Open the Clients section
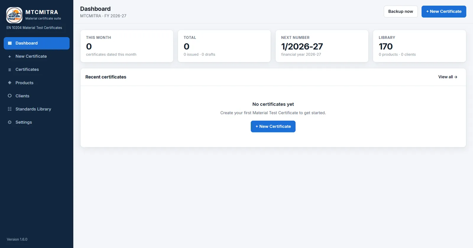This screenshot has width=473, height=248. click(x=37, y=96)
